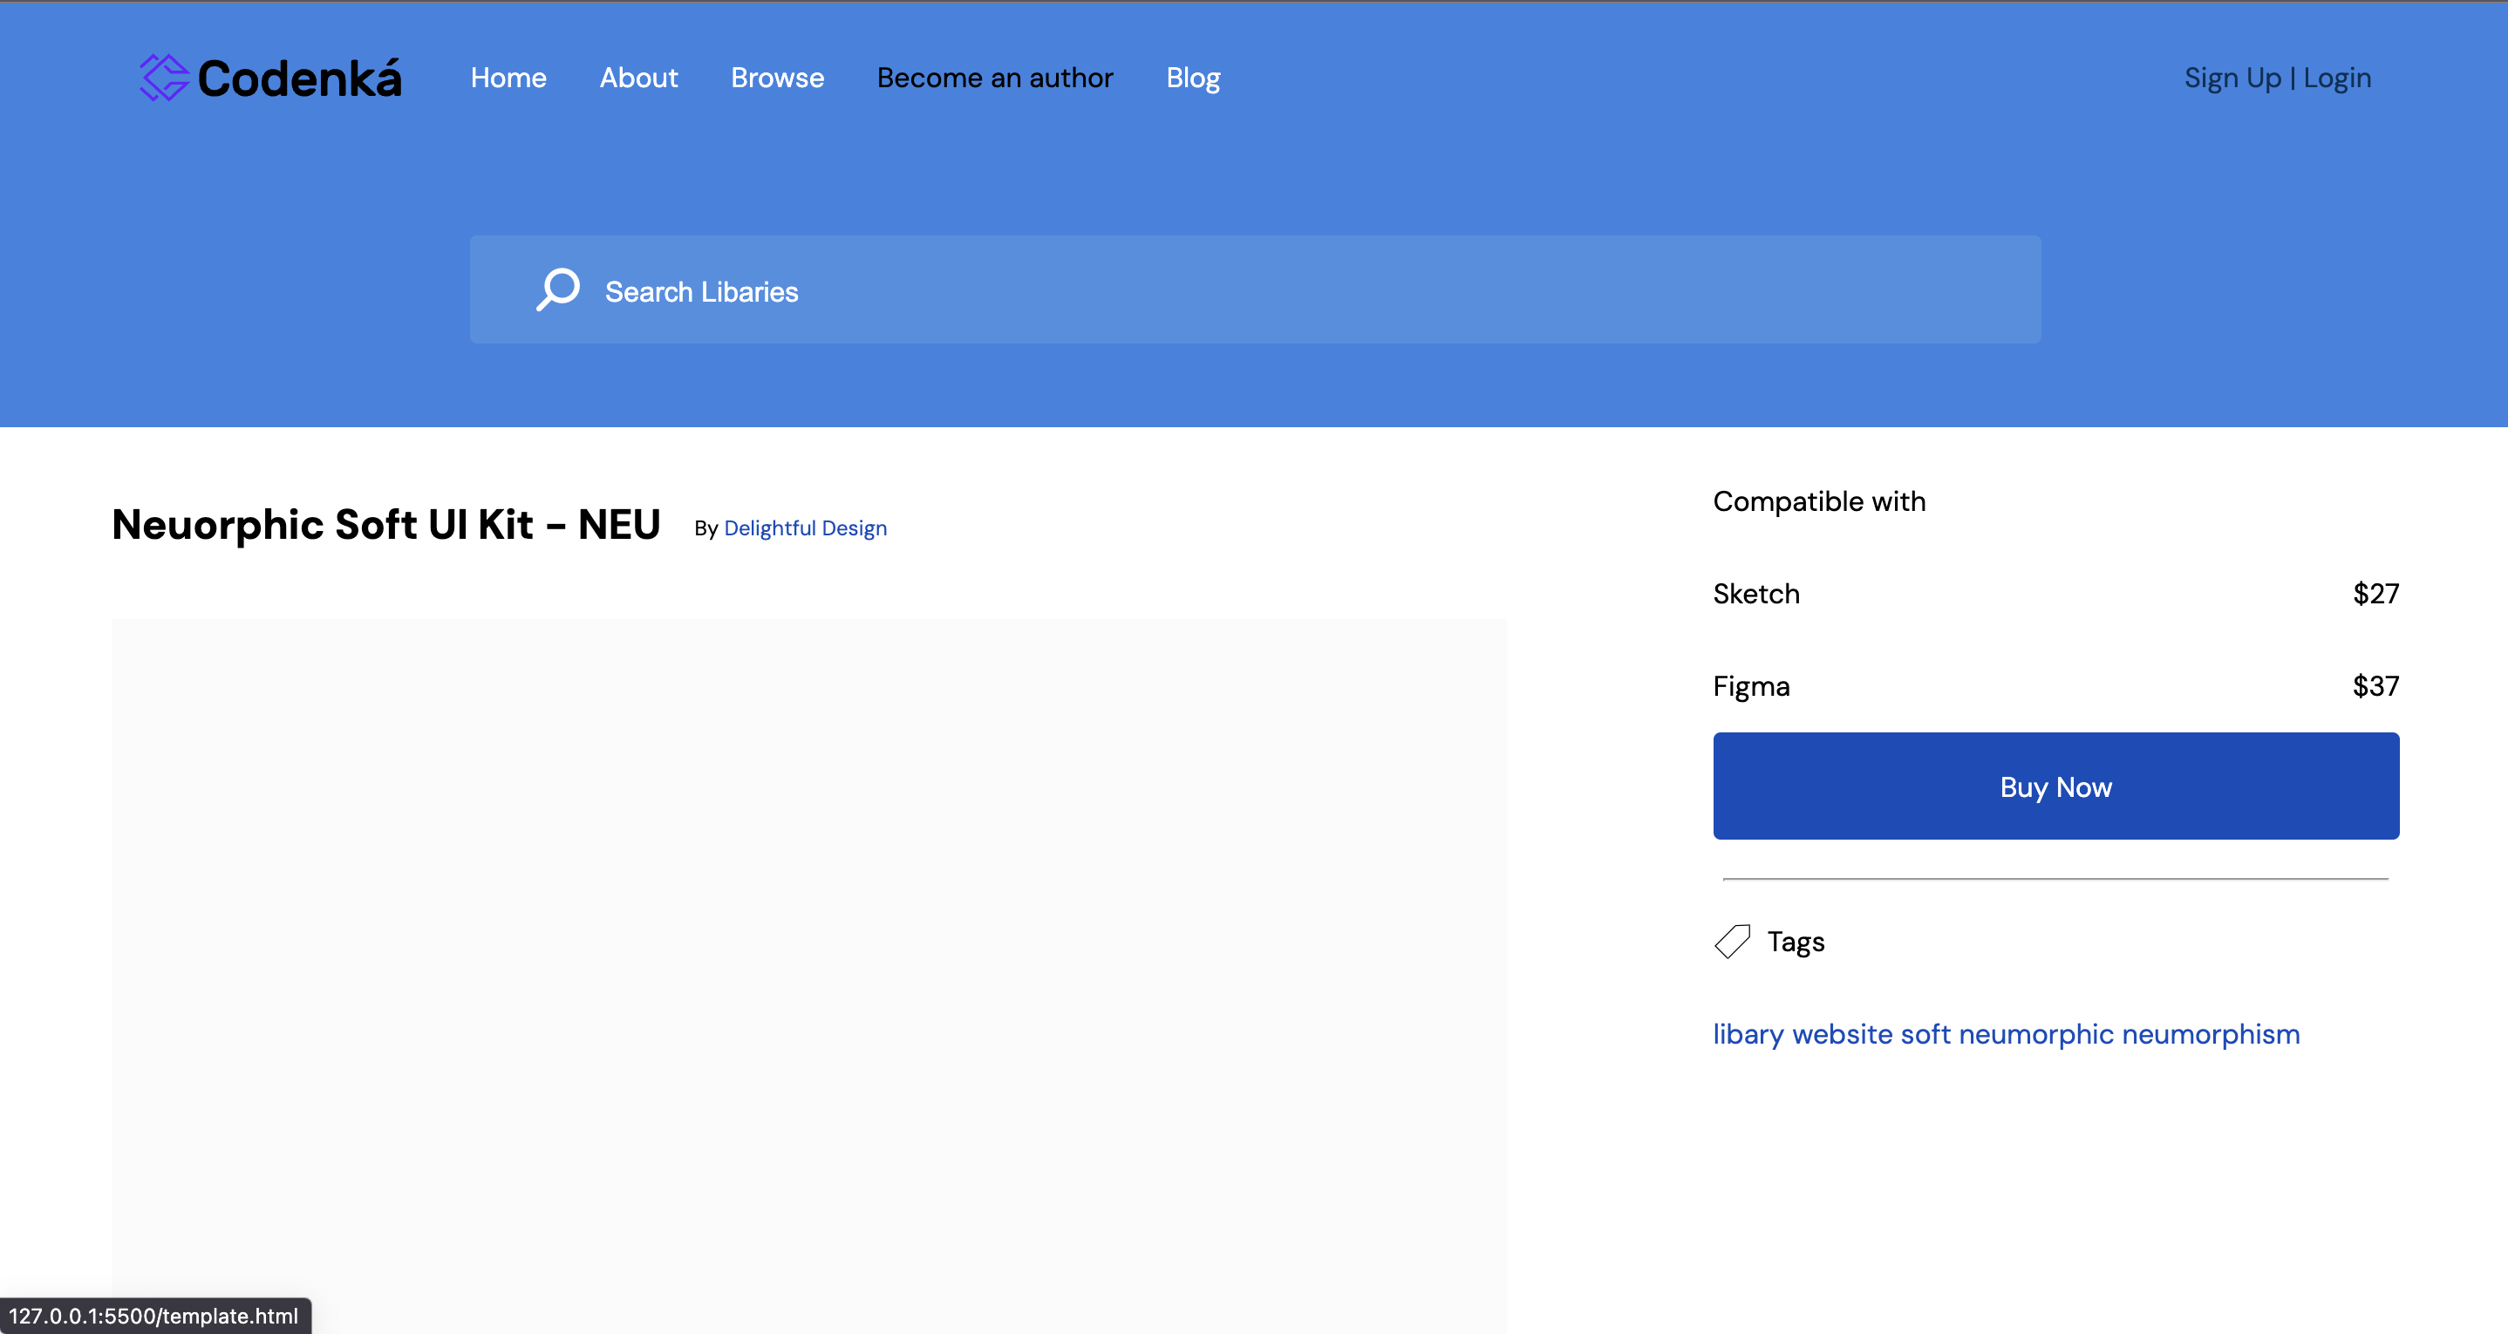
Task: Click the price tag icon beside Tags
Action: click(x=1732, y=942)
